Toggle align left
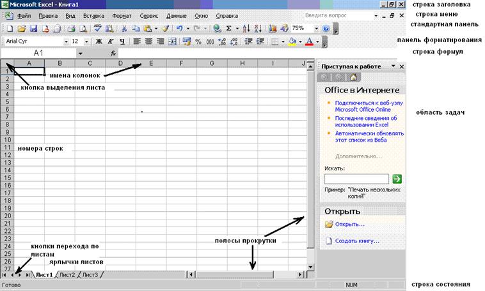This screenshot has height=291, width=485. click(x=137, y=41)
